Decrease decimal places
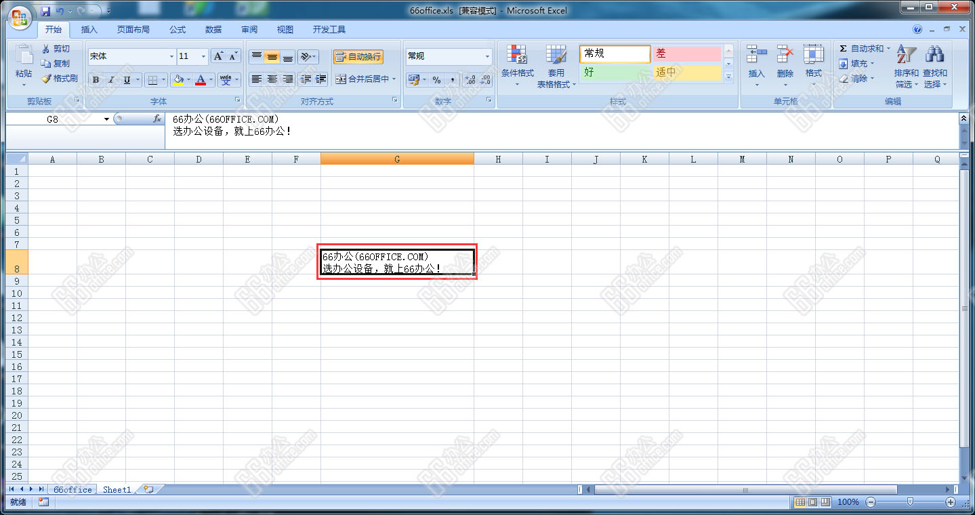The width and height of the screenshot is (975, 515). coord(485,80)
